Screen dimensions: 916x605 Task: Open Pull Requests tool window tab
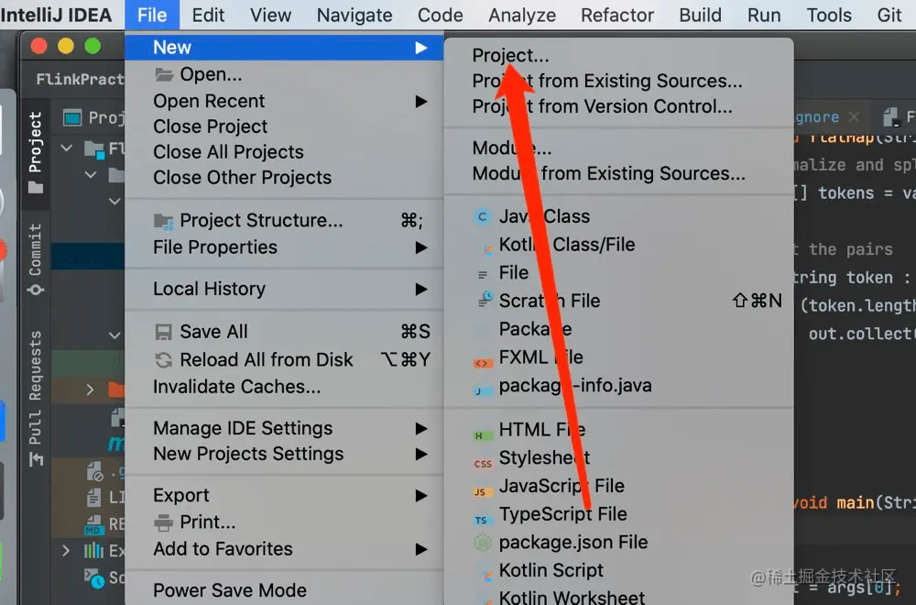pyautogui.click(x=36, y=399)
